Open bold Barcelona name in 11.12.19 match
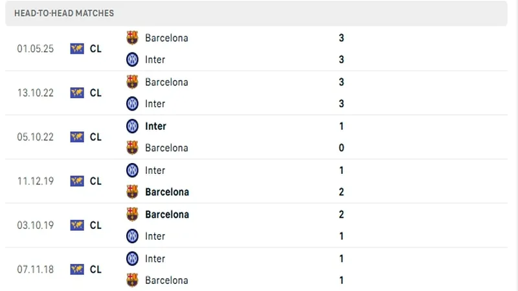Viewport: 518px width, 291px height. click(167, 192)
